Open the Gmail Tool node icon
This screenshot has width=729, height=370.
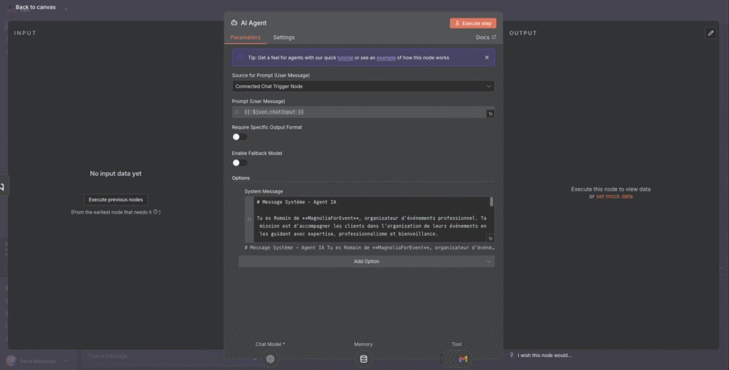[463, 359]
